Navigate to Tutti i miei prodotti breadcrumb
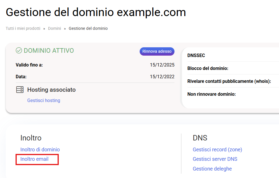The image size is (279, 178). (23, 28)
